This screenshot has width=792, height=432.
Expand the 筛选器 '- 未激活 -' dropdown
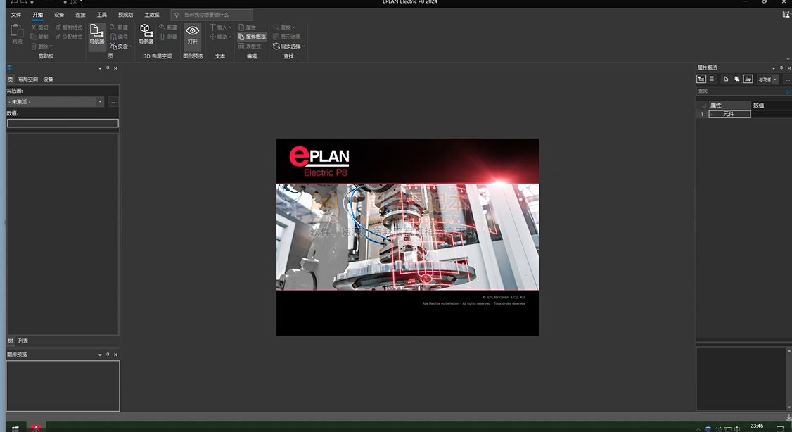pyautogui.click(x=100, y=102)
